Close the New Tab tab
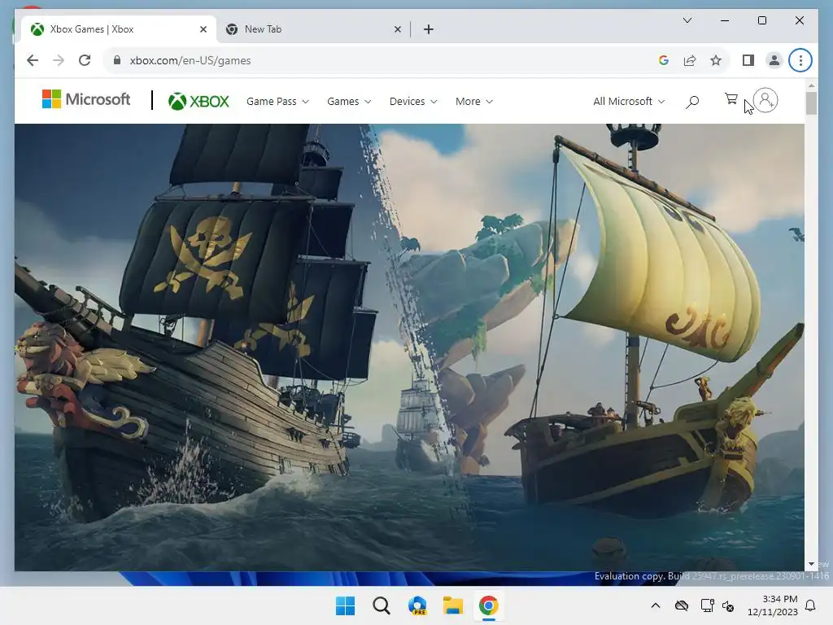833x625 pixels. tap(397, 29)
